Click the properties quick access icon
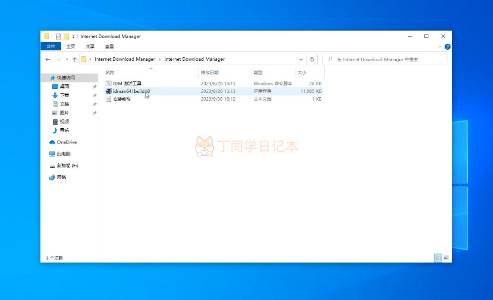The image size is (493, 300). 59,37
